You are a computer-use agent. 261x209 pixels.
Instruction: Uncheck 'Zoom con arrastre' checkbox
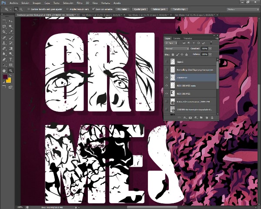click(94, 9)
